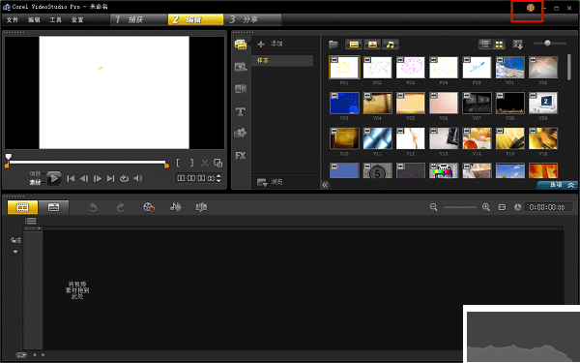Toggle show audio files filter in library
The height and width of the screenshot is (363, 580).
(391, 45)
